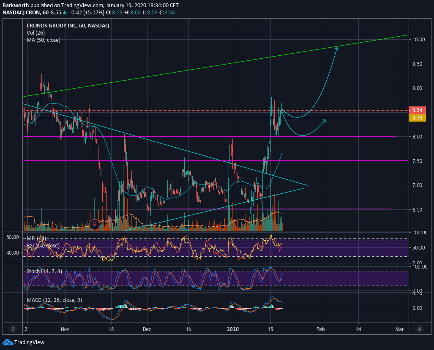
Task: Click the 'NASDAQ:CRON, 60' symbol text
Action: tap(26, 12)
